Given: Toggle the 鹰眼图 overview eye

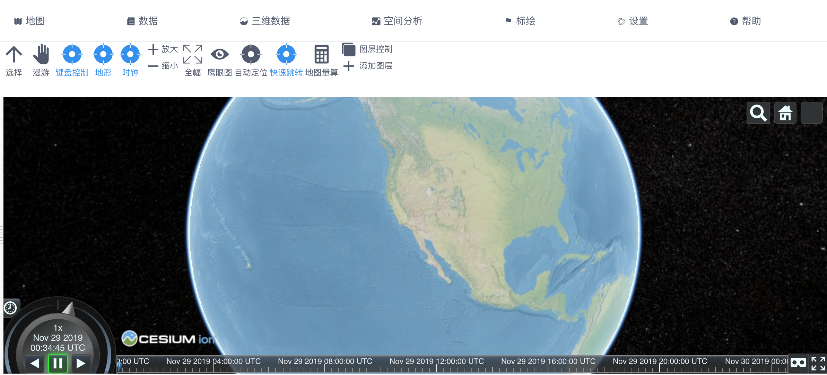Looking at the screenshot, I should [219, 55].
